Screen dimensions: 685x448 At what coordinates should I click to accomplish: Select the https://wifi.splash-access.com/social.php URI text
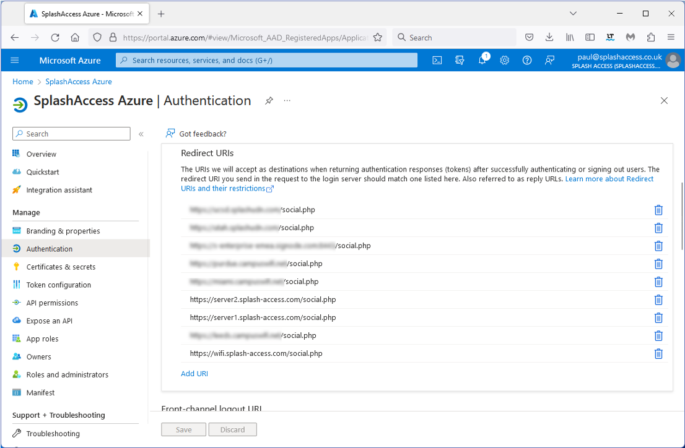256,354
